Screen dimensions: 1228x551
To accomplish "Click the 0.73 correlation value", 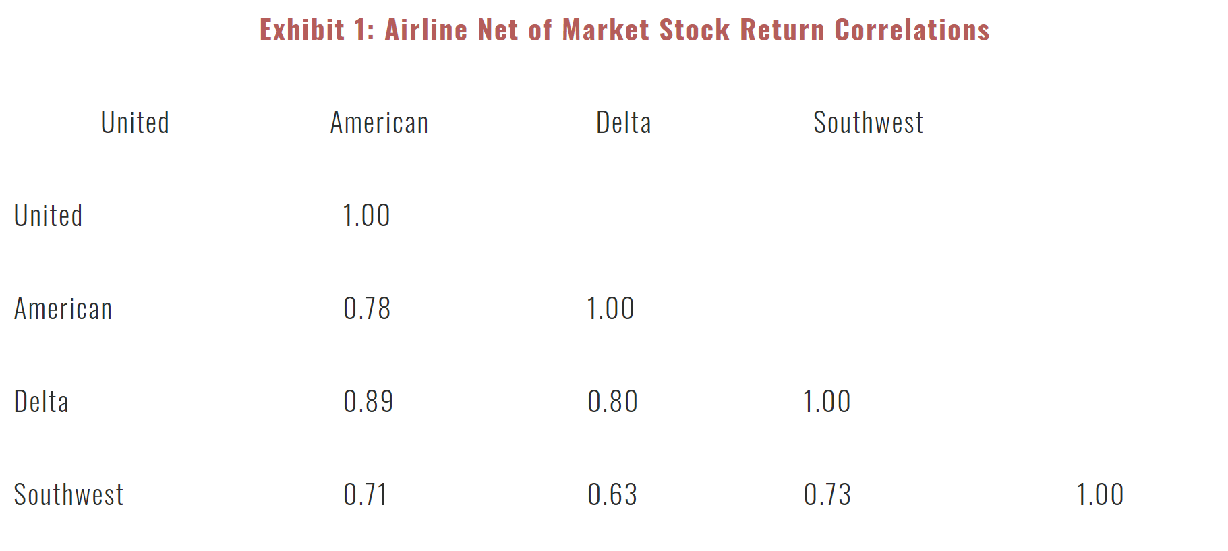I will pyautogui.click(x=827, y=495).
